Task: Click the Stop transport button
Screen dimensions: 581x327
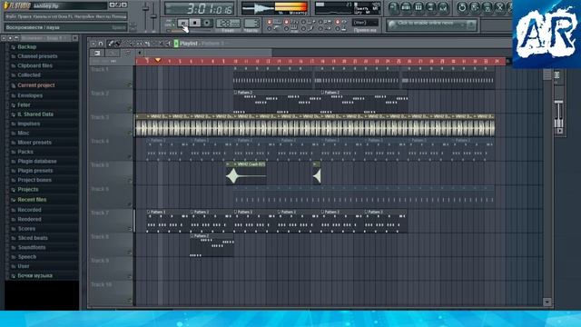Action: (195, 23)
